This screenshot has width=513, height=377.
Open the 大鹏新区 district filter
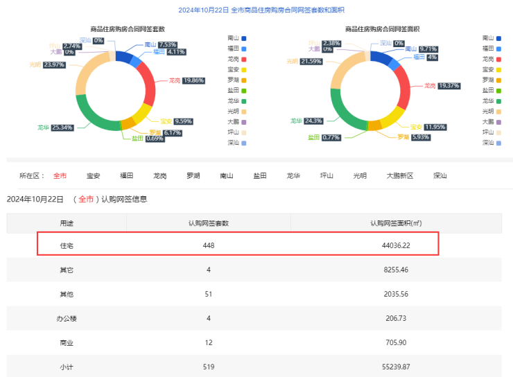(400, 176)
